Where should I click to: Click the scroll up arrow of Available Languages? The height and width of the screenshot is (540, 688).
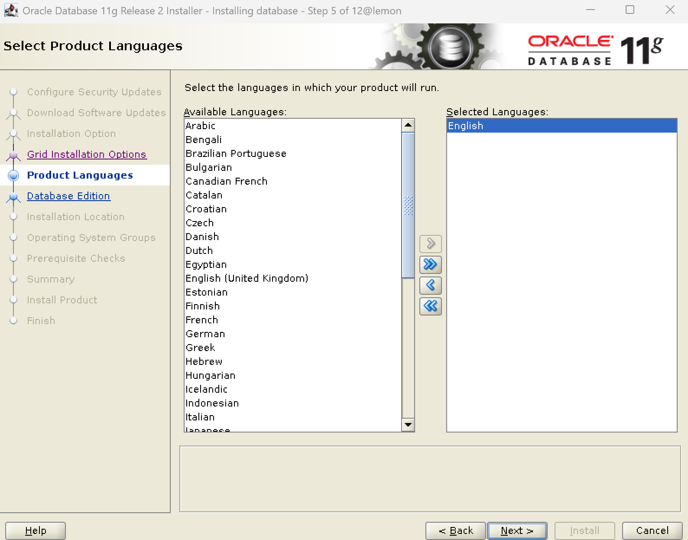tap(408, 125)
